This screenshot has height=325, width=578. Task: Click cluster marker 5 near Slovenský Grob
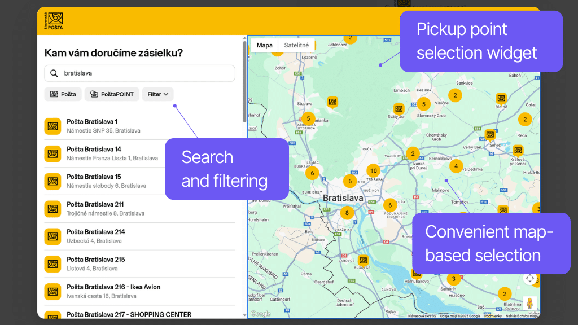(x=423, y=104)
